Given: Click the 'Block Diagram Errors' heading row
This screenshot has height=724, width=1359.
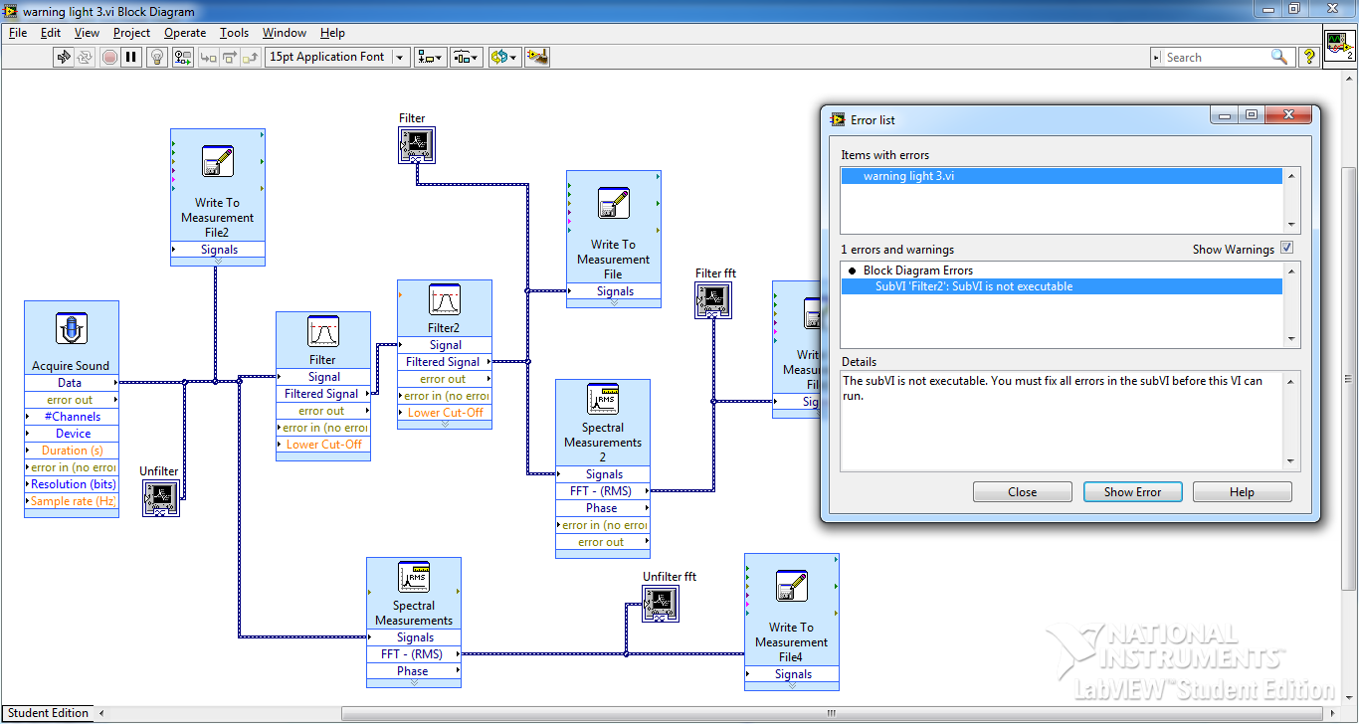Looking at the screenshot, I should (x=1062, y=271).
